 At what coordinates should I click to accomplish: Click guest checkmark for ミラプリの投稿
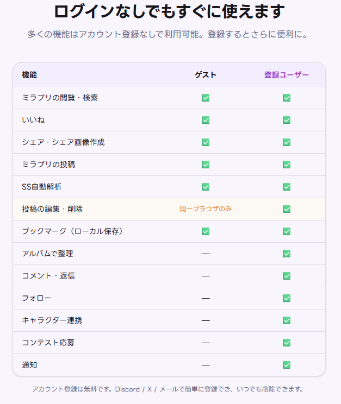pyautogui.click(x=206, y=165)
